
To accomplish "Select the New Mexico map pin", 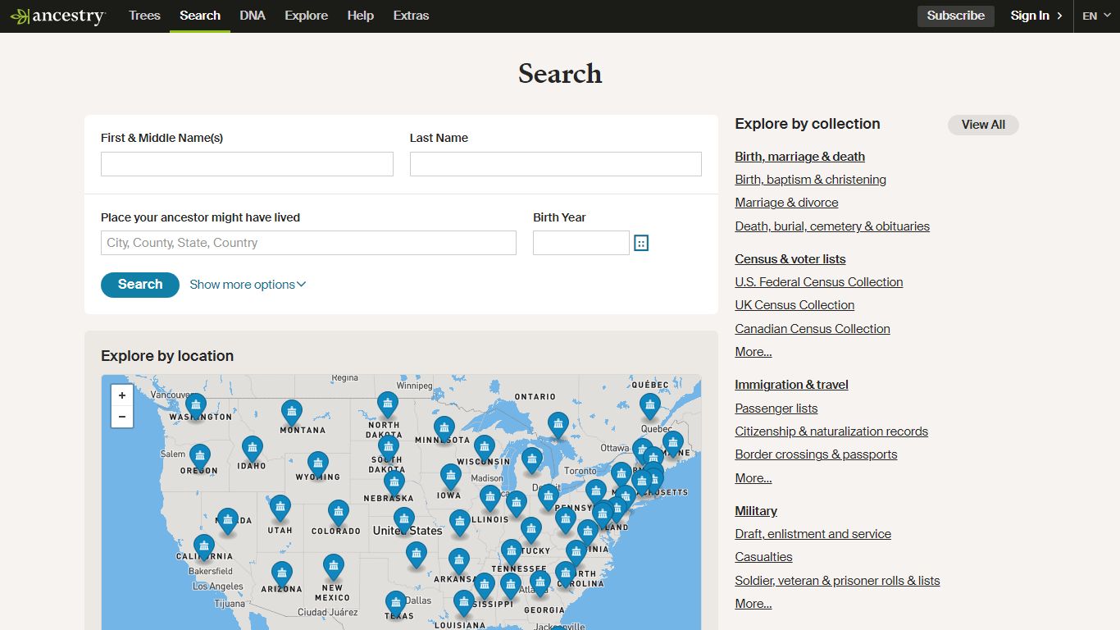I will [333, 568].
